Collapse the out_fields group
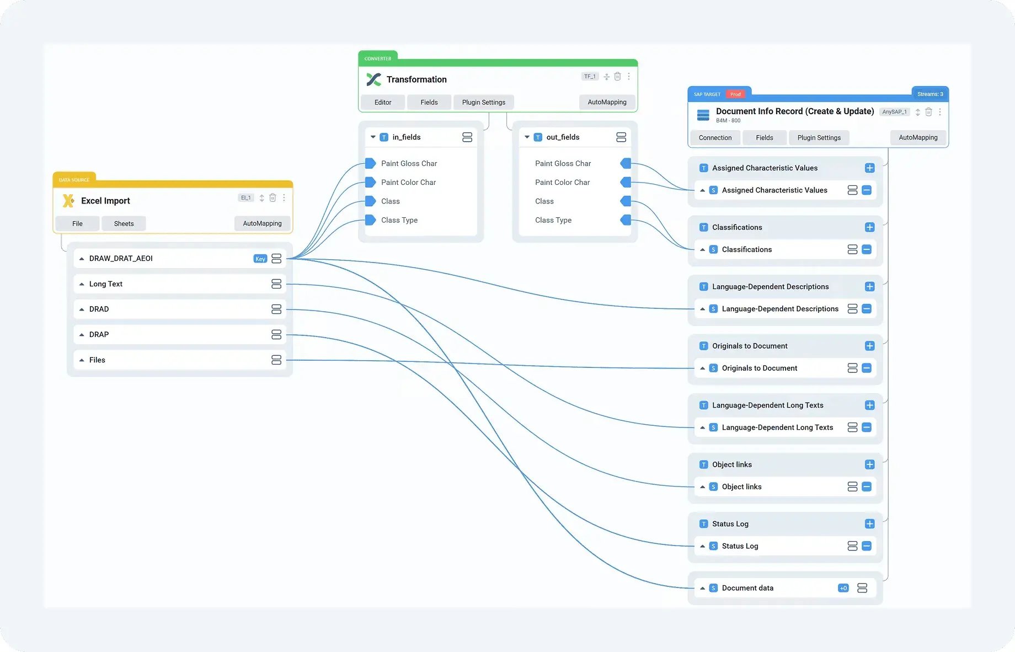 [x=527, y=137]
